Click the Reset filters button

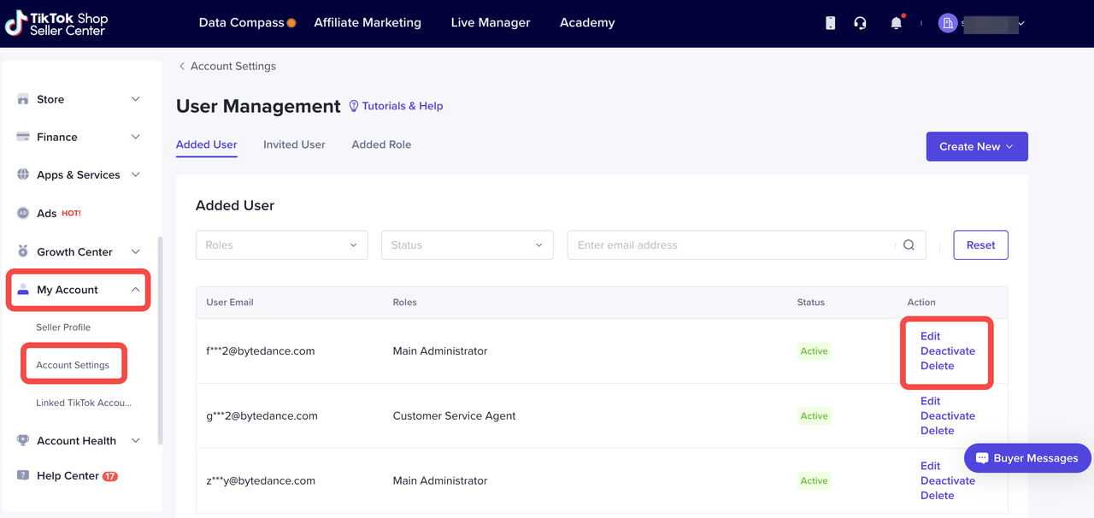coord(980,245)
